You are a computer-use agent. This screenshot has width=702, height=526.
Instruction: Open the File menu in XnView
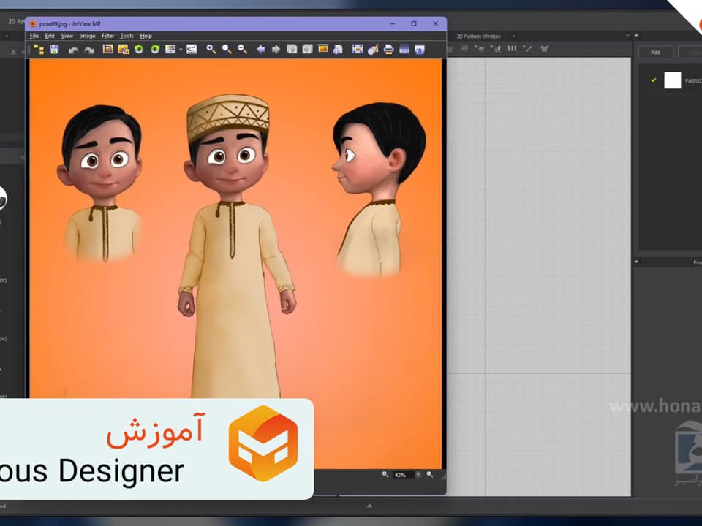point(34,36)
